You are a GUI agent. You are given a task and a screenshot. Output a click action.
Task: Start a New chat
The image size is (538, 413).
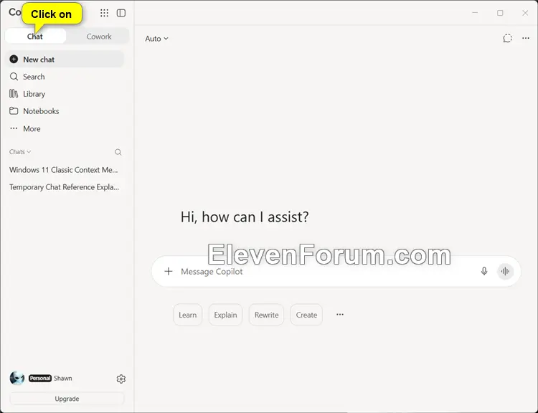pos(65,60)
